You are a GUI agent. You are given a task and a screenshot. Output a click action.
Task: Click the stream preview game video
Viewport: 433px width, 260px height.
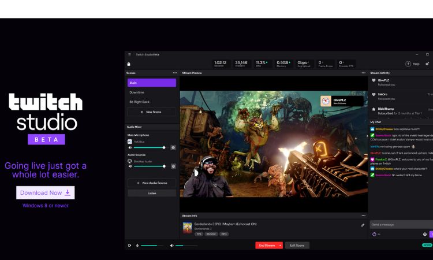274,144
